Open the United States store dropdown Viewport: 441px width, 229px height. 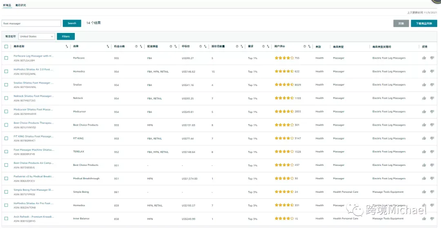pos(37,37)
